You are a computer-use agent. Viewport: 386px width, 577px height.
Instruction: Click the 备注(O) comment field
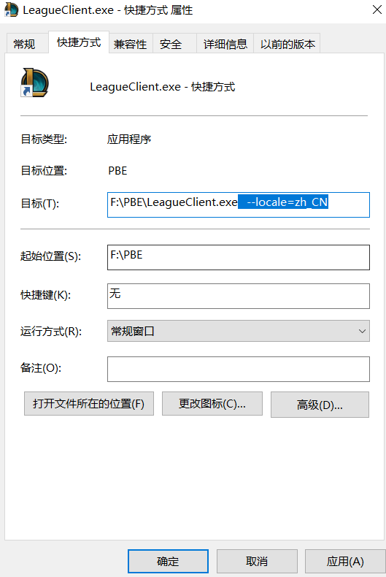238,369
